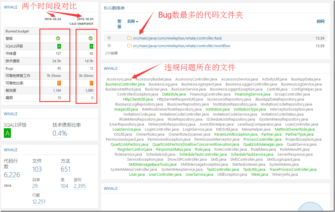Sort bug list by 时间 column
Viewport: 335px width, 212px height.
(x=321, y=21)
